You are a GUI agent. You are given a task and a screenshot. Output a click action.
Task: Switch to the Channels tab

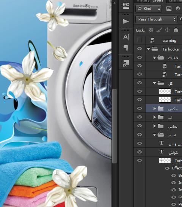pos(175,1)
